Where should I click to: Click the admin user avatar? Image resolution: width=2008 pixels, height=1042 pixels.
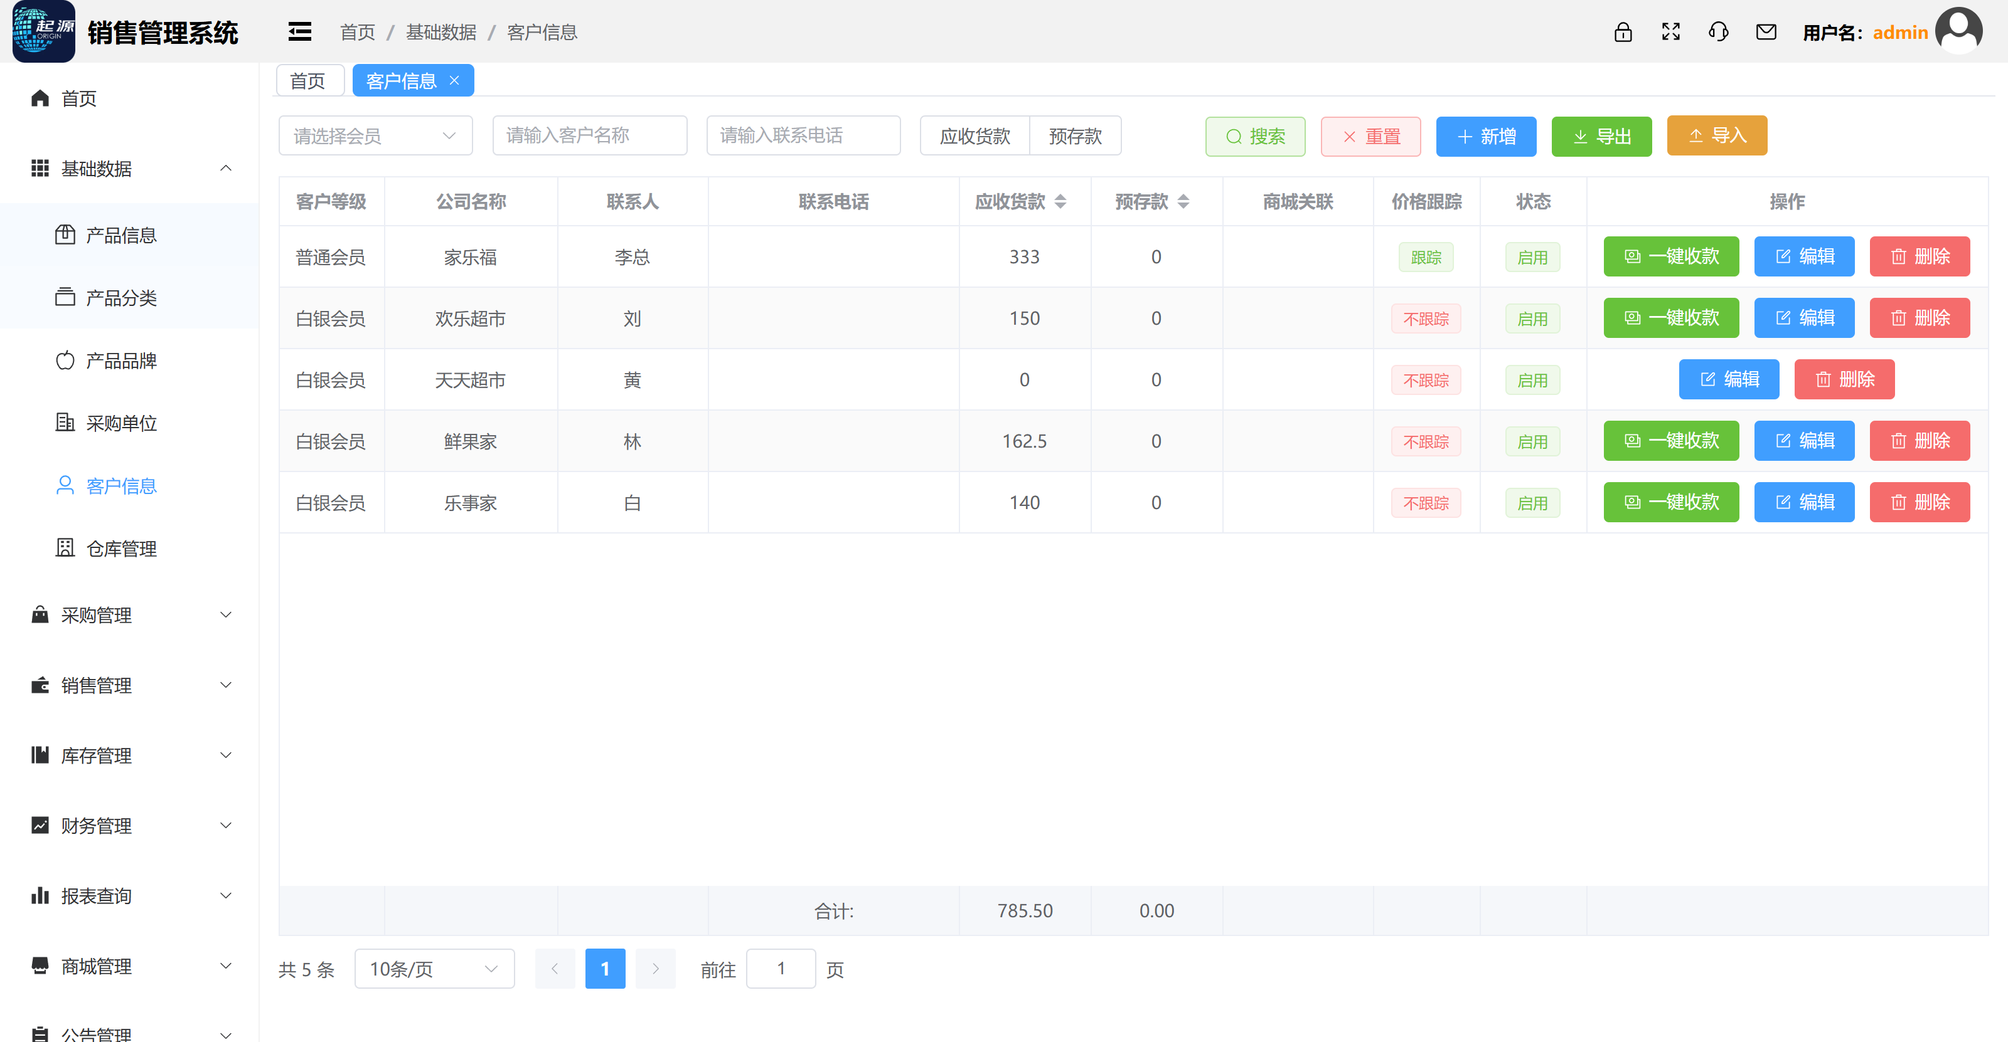1958,31
